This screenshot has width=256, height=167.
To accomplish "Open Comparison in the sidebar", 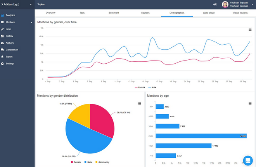I will [12, 50].
